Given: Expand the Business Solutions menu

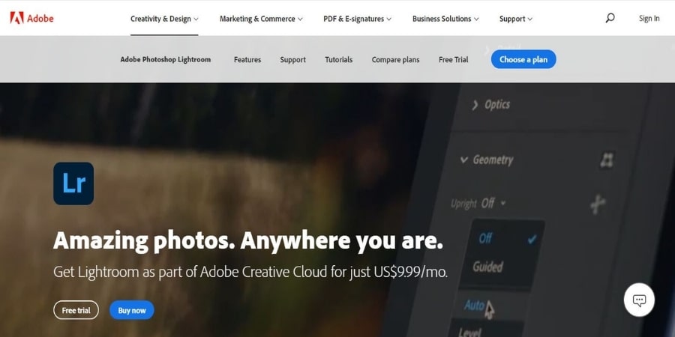Looking at the screenshot, I should tap(445, 19).
